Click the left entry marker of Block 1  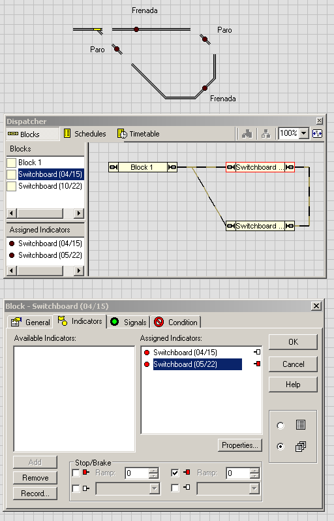[114, 167]
